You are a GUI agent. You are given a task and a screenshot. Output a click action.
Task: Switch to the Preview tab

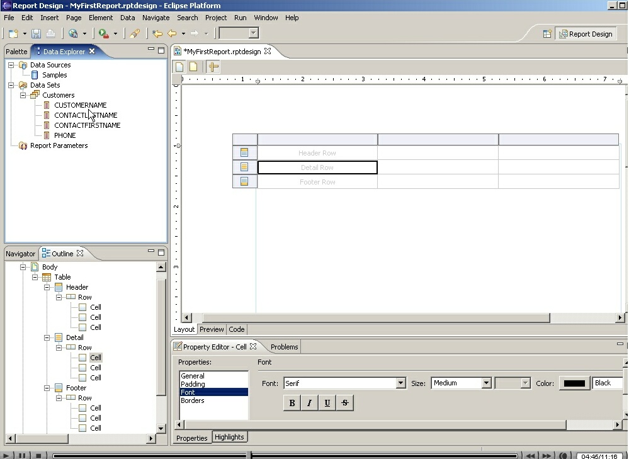tap(212, 329)
